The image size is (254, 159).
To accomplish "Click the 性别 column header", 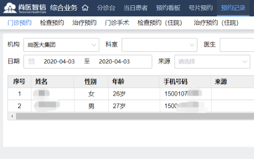I will (90, 82).
